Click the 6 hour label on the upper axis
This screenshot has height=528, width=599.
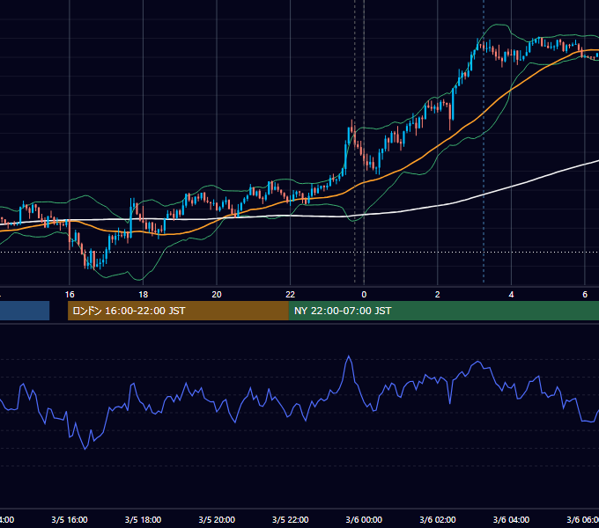[585, 295]
